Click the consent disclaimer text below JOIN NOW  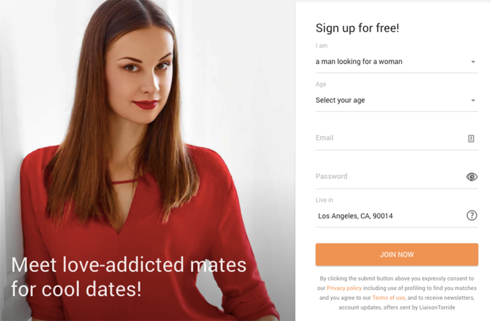click(397, 293)
